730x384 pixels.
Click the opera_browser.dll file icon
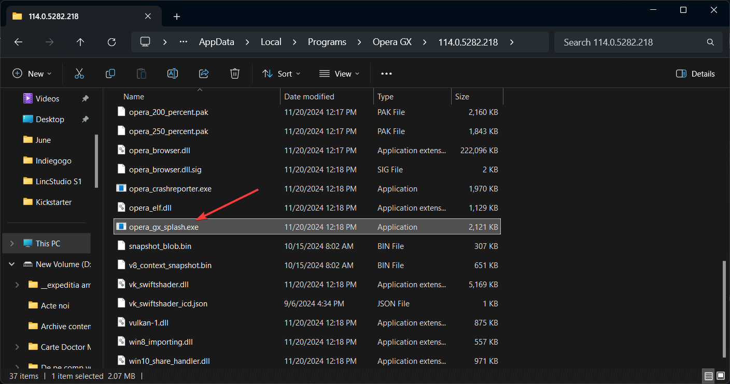121,150
